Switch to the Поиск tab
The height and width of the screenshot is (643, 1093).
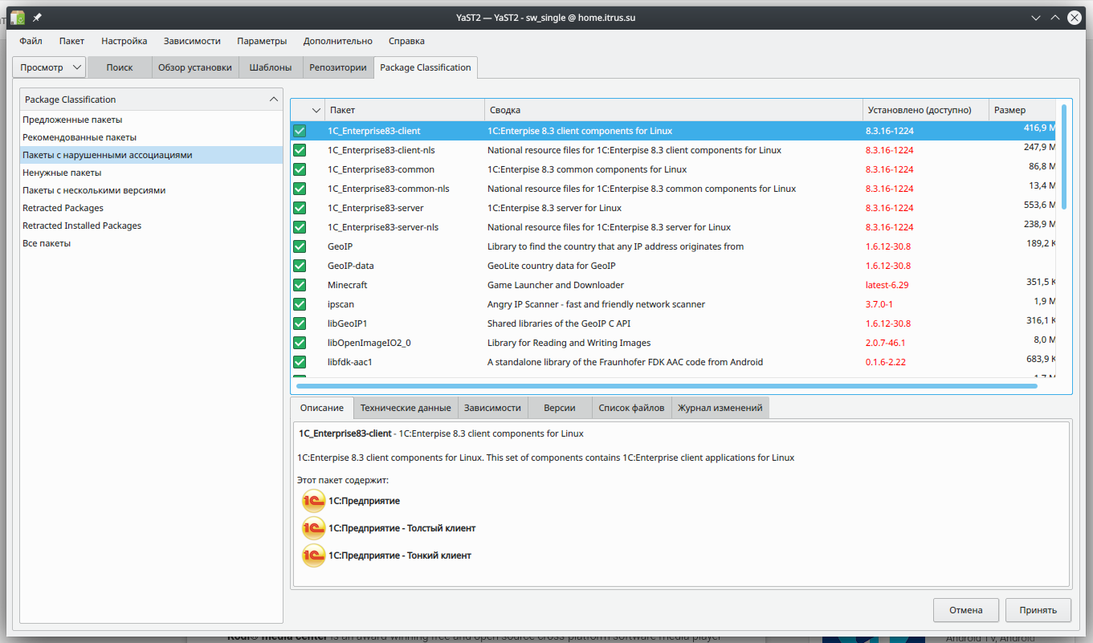point(120,67)
